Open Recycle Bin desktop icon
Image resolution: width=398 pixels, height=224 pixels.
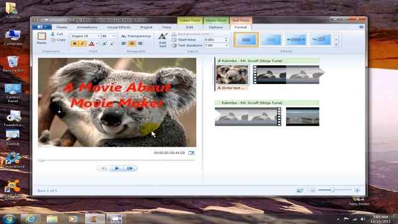point(13,63)
